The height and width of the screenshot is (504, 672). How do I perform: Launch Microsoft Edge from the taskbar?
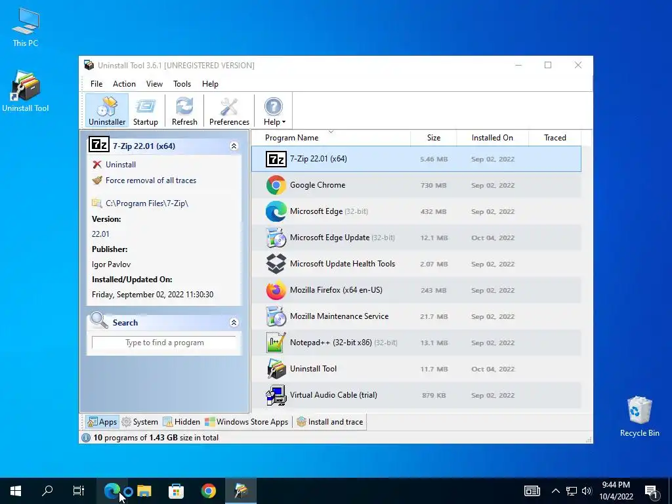[x=112, y=491]
